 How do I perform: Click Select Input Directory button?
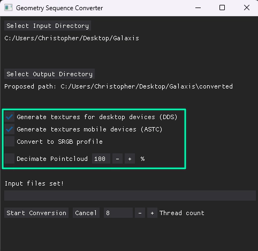pos(48,26)
